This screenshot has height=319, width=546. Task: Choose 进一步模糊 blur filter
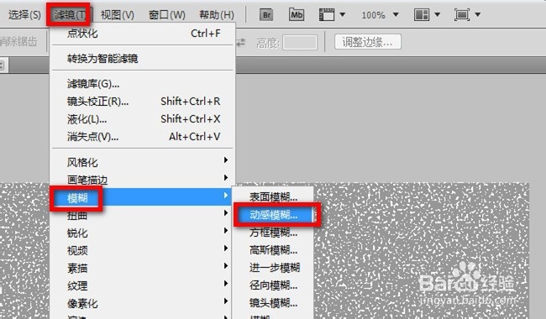click(x=273, y=268)
